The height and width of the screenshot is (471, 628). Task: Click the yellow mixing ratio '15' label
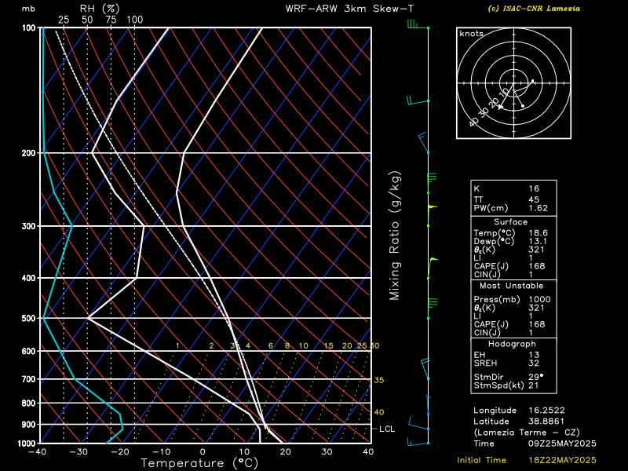[328, 345]
